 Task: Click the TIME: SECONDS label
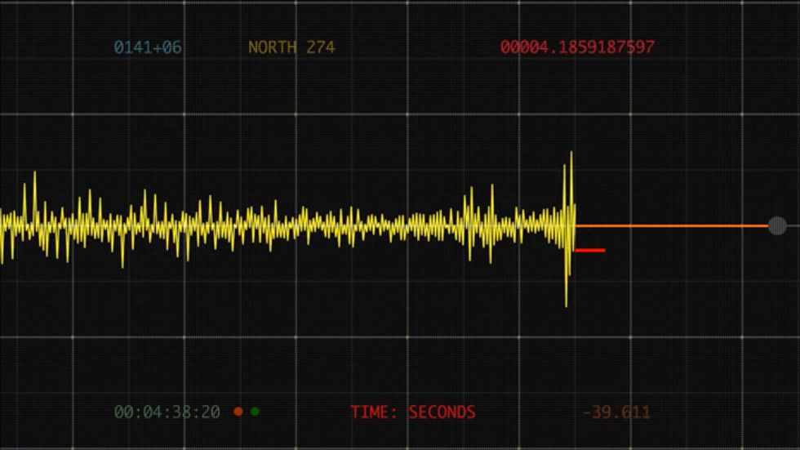413,412
